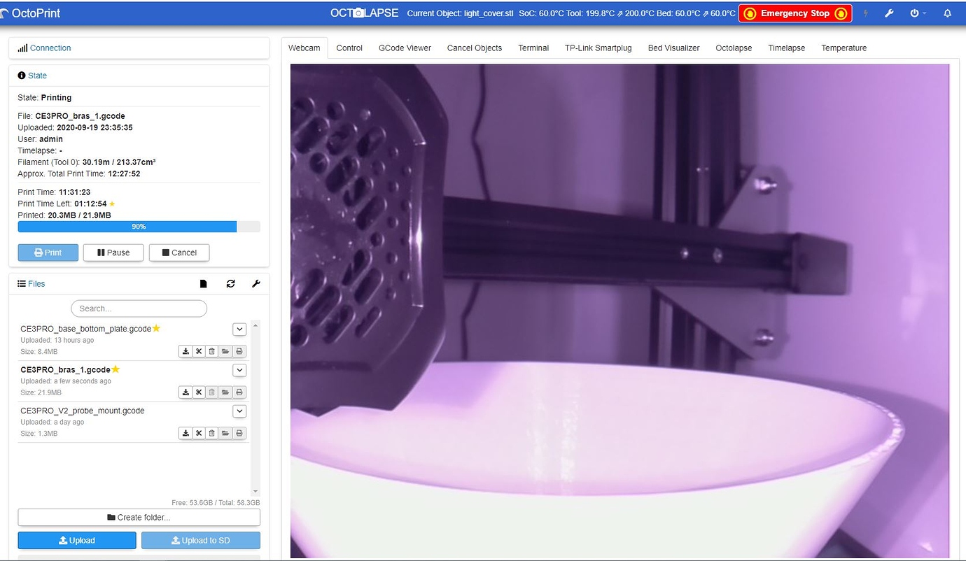Delete CE3PRO_V2_probe_mount.gcode via trash icon
Viewport: 966px width, 561px height.
(x=211, y=432)
